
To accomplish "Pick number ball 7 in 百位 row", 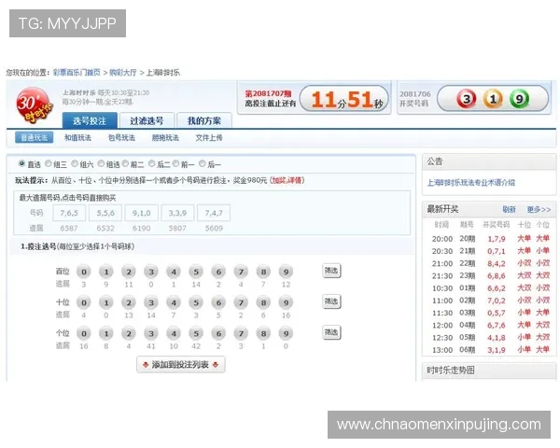I will click(241, 272).
